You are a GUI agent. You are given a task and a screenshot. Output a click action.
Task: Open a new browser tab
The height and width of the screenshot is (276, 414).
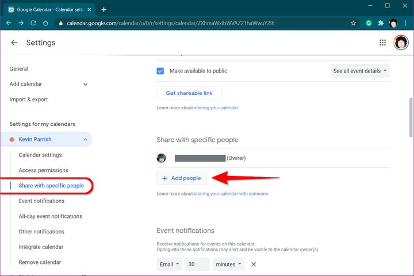(x=103, y=10)
